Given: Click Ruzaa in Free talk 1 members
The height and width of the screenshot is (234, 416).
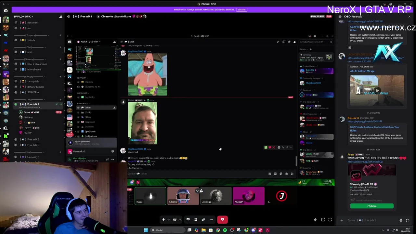Looking at the screenshot, I should (41, 112).
